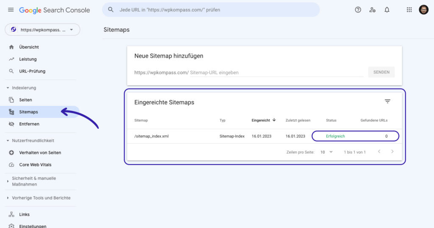Open the /sitemap_index.xml sitemap row

[x=152, y=136]
